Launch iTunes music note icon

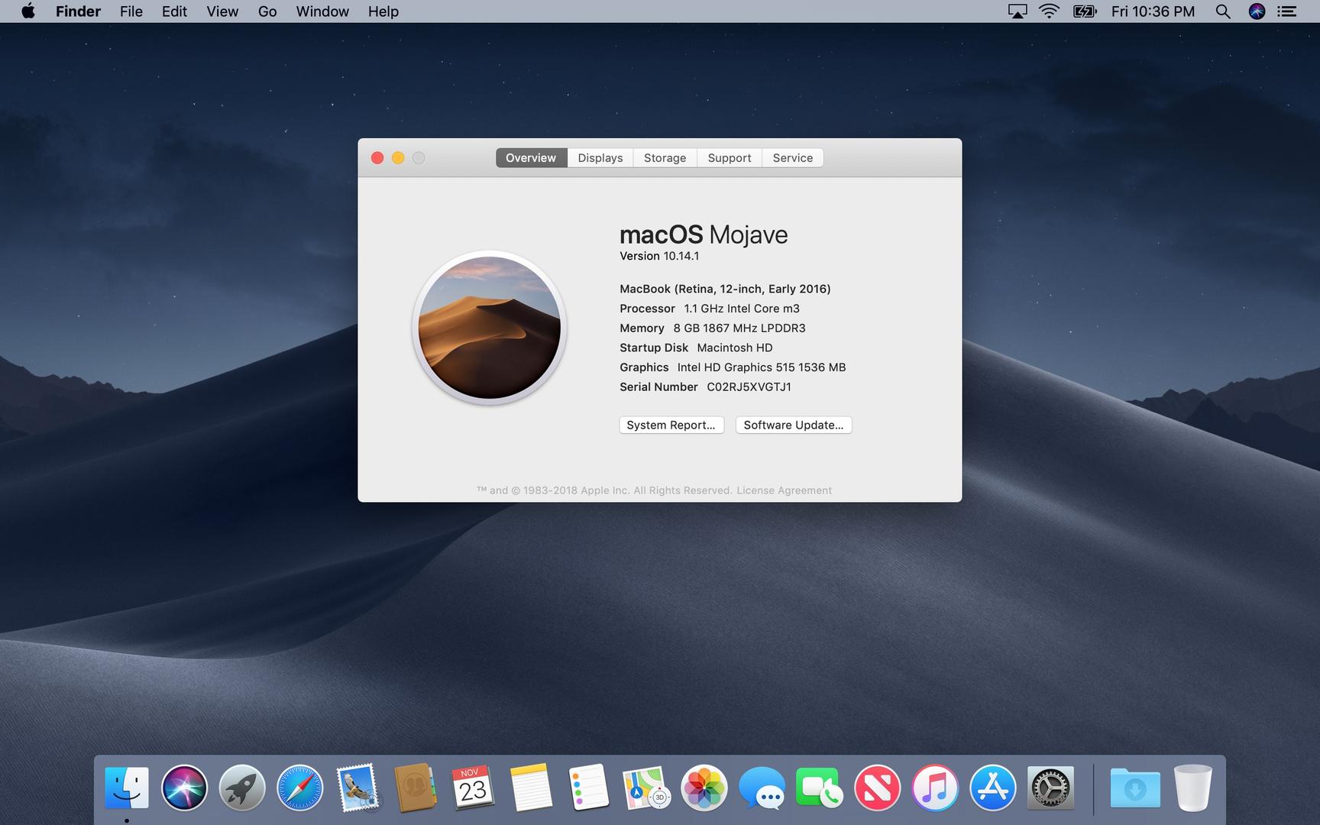(935, 788)
